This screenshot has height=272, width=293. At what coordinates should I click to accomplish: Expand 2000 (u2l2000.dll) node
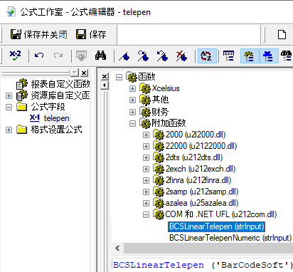[x=146, y=135]
